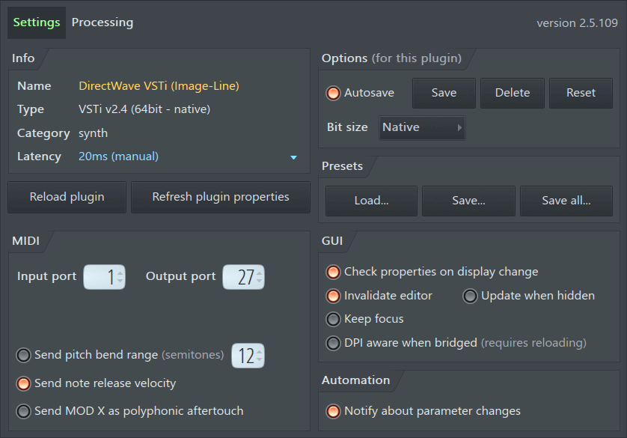Enable Update when hidden

click(x=470, y=296)
